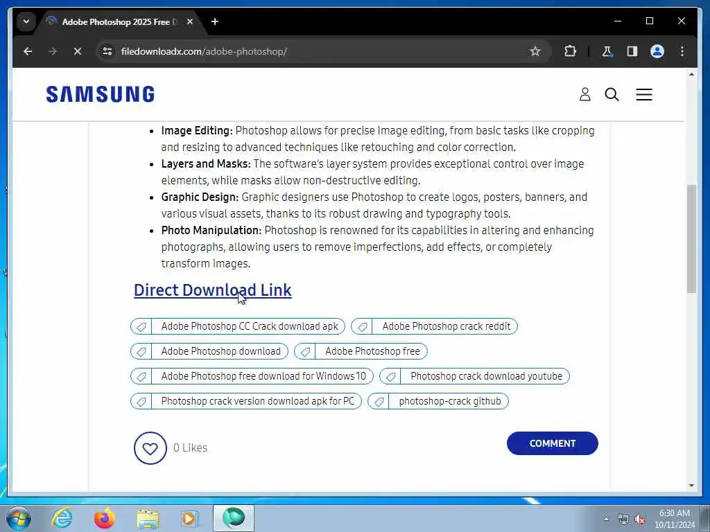
Task: Click the Direct Download Link
Action: coord(213,290)
